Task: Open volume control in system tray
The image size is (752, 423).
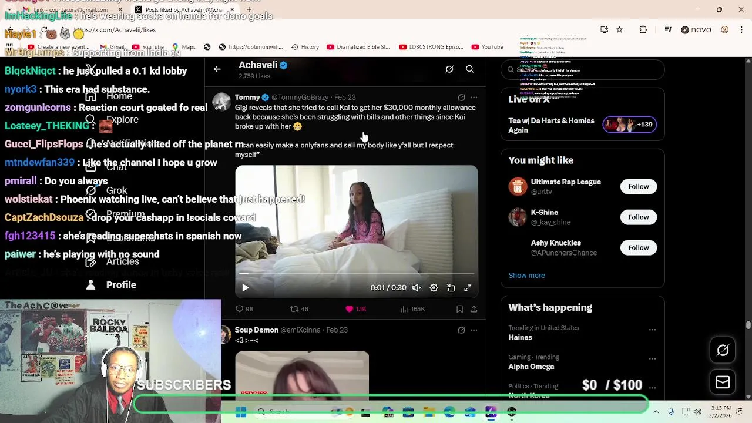Action: (x=697, y=412)
